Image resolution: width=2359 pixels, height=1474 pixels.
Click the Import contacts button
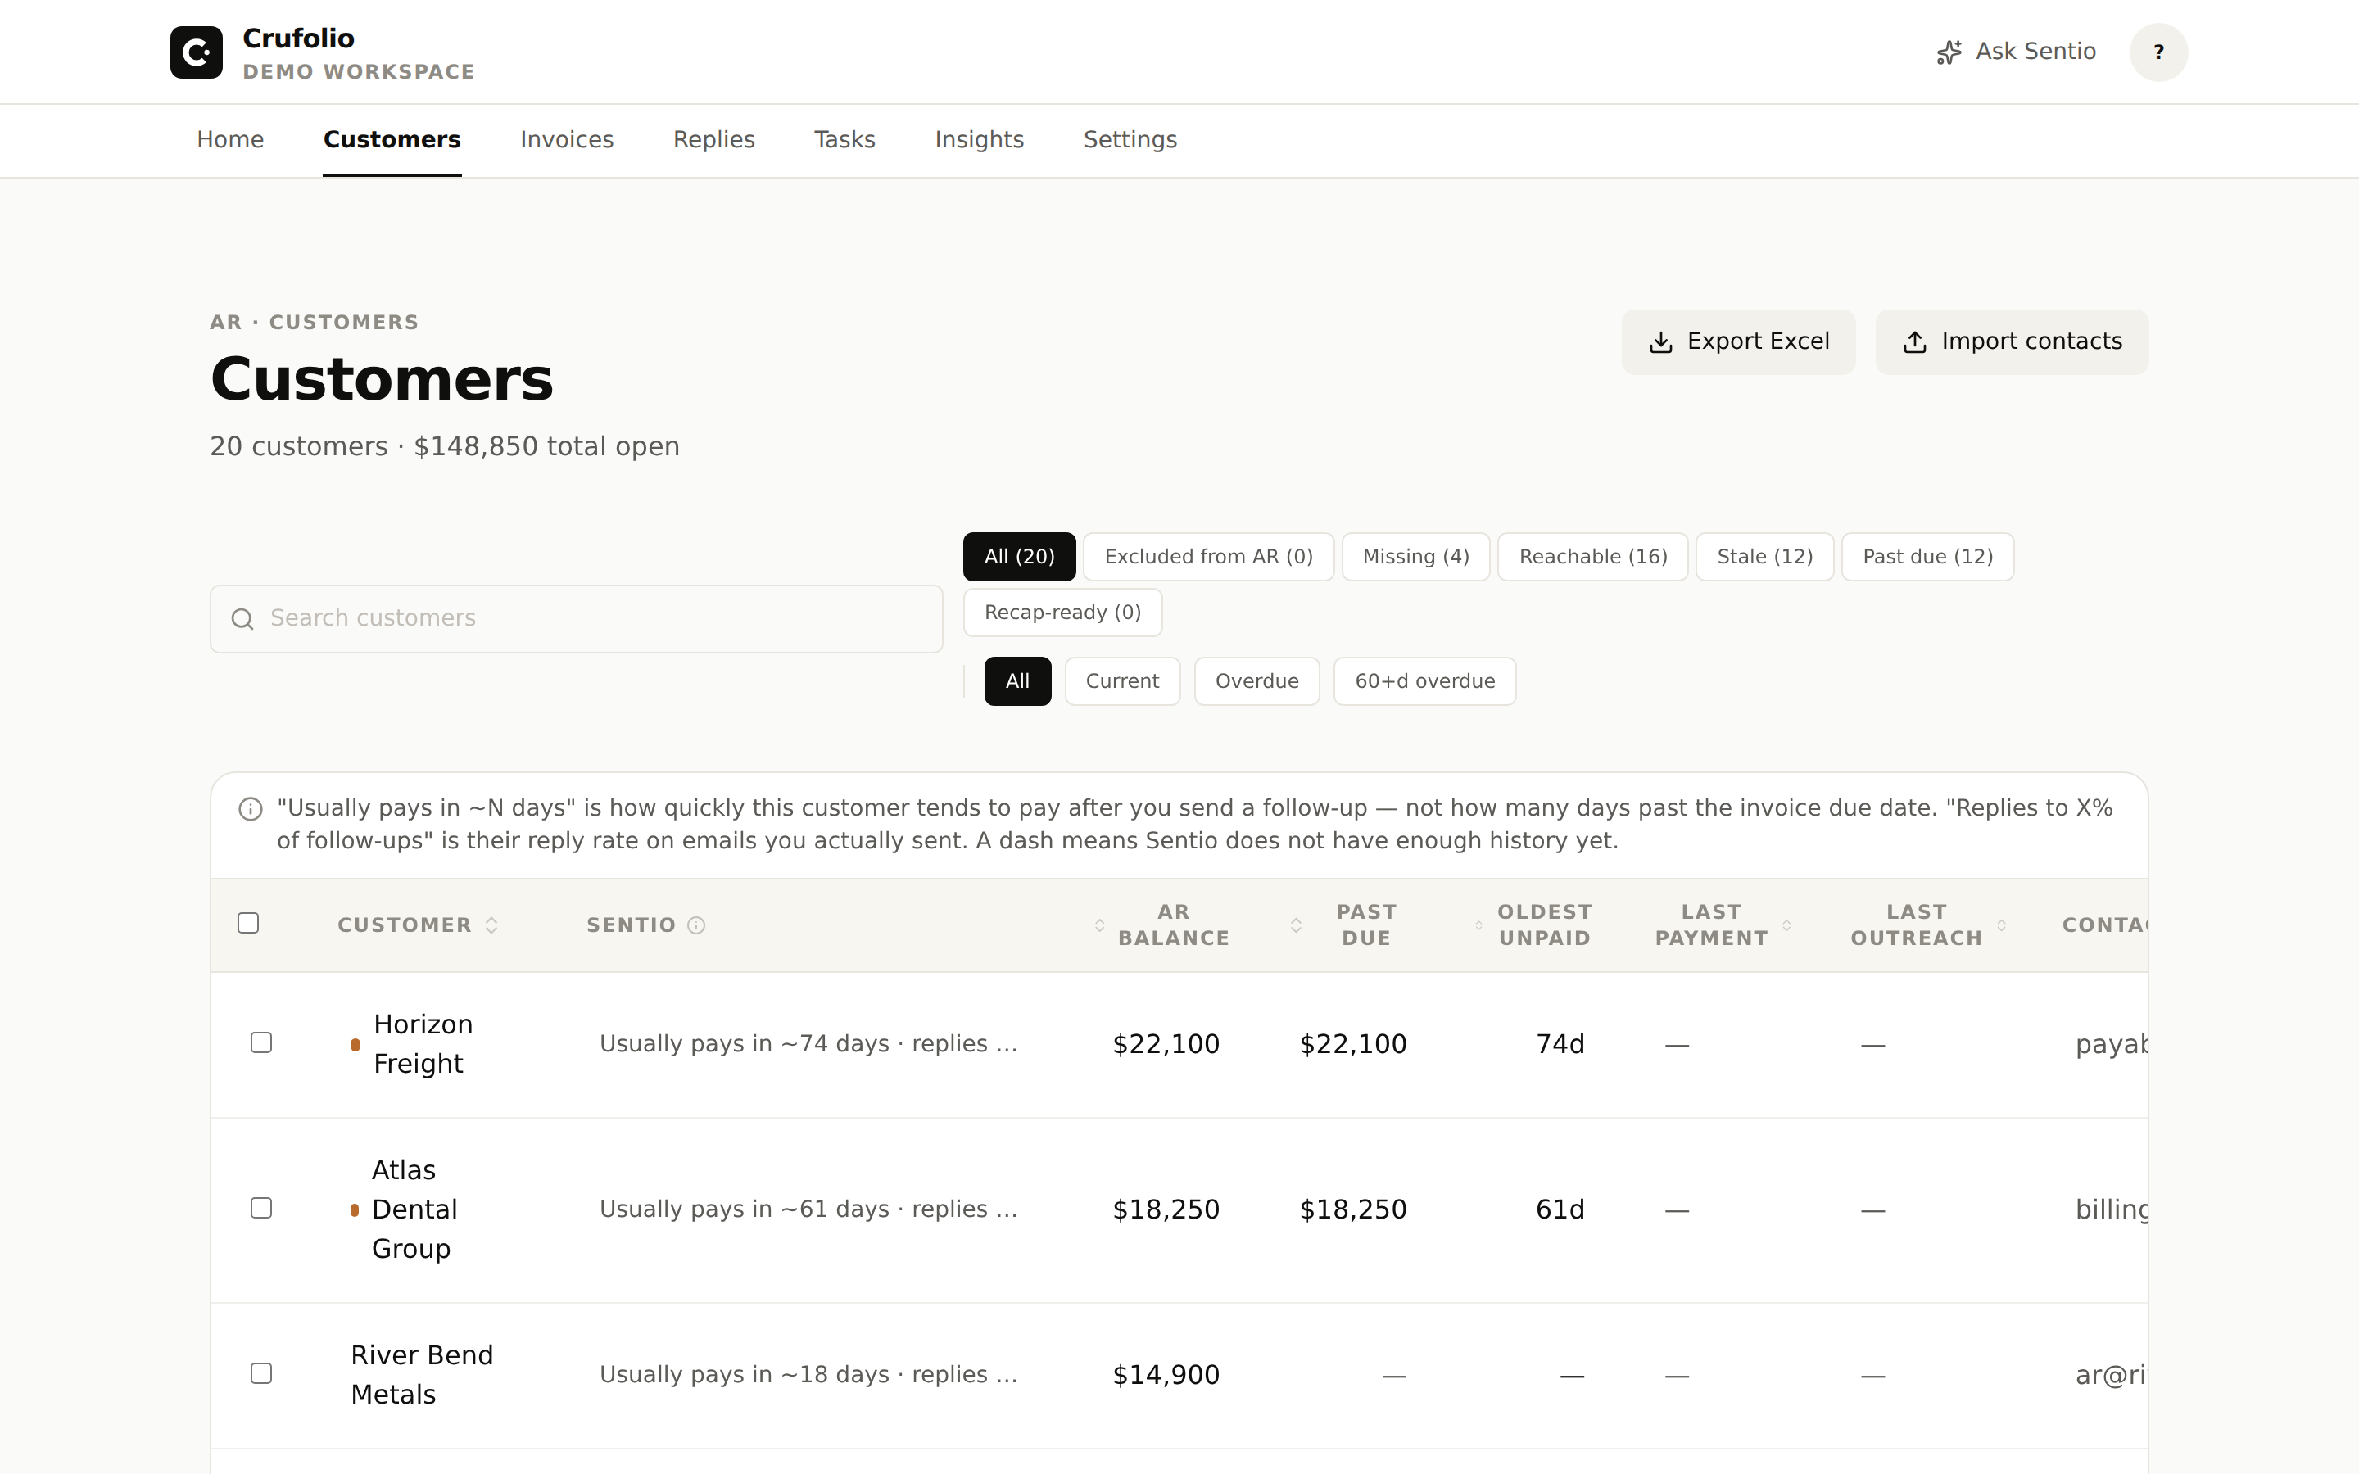coord(2012,342)
